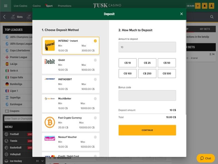Open the notifications bell icon
The height and width of the screenshot is (164, 218).
point(205,6)
